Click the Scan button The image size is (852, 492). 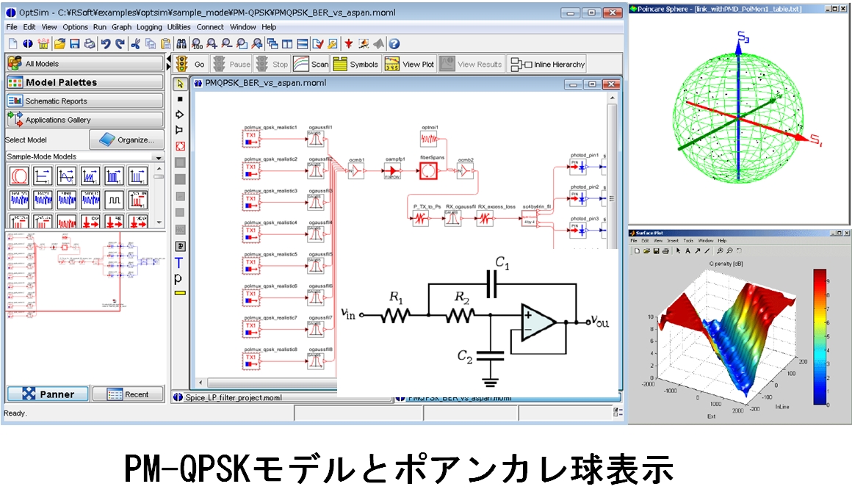pos(311,64)
